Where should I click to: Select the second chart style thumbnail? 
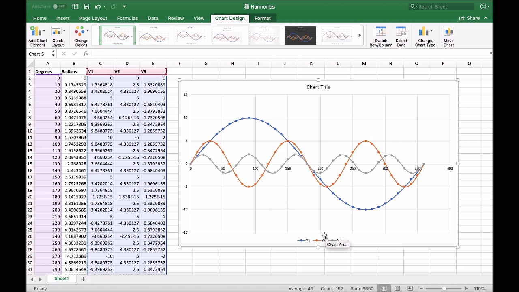click(154, 36)
